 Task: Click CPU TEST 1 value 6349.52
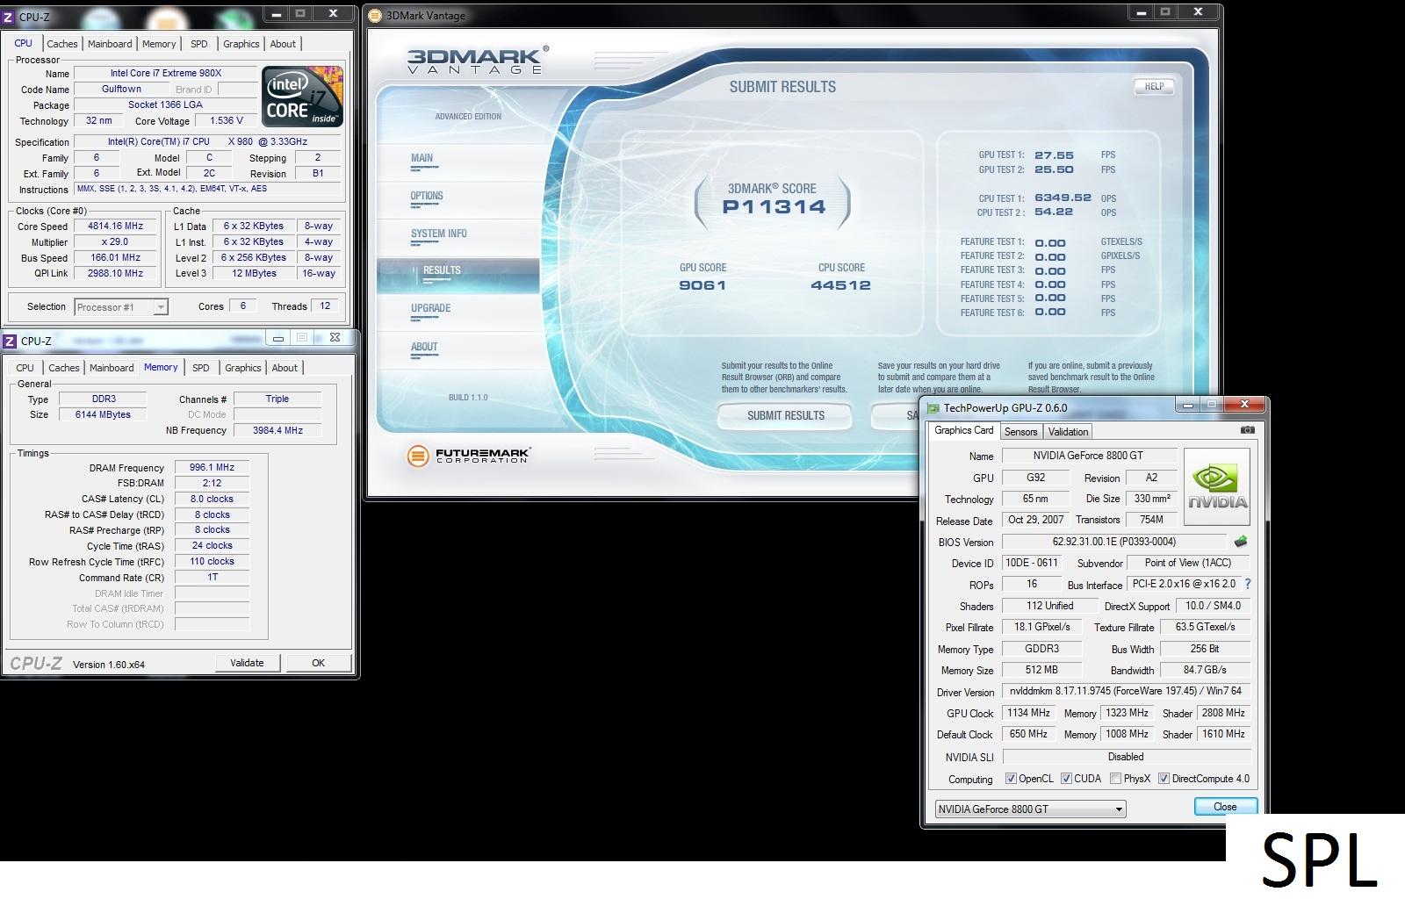1063,198
